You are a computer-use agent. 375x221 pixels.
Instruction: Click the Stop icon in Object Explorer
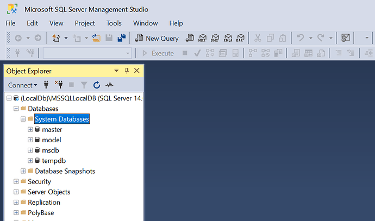point(71,85)
